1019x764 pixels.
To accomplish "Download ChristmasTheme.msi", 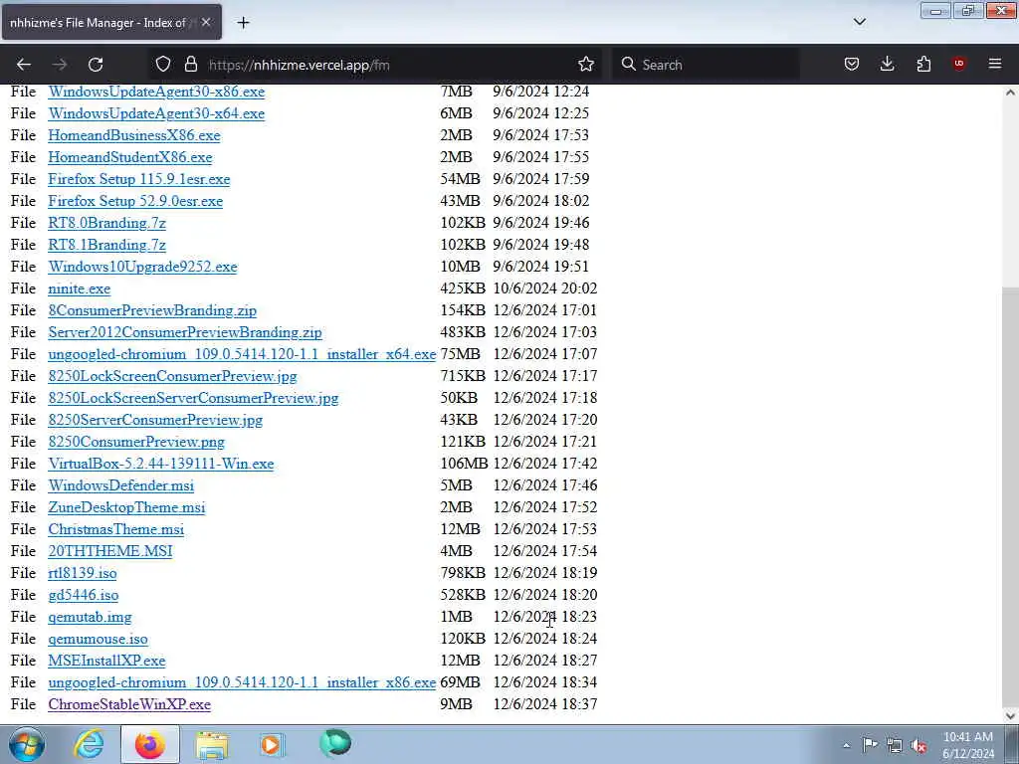I will tap(116, 529).
